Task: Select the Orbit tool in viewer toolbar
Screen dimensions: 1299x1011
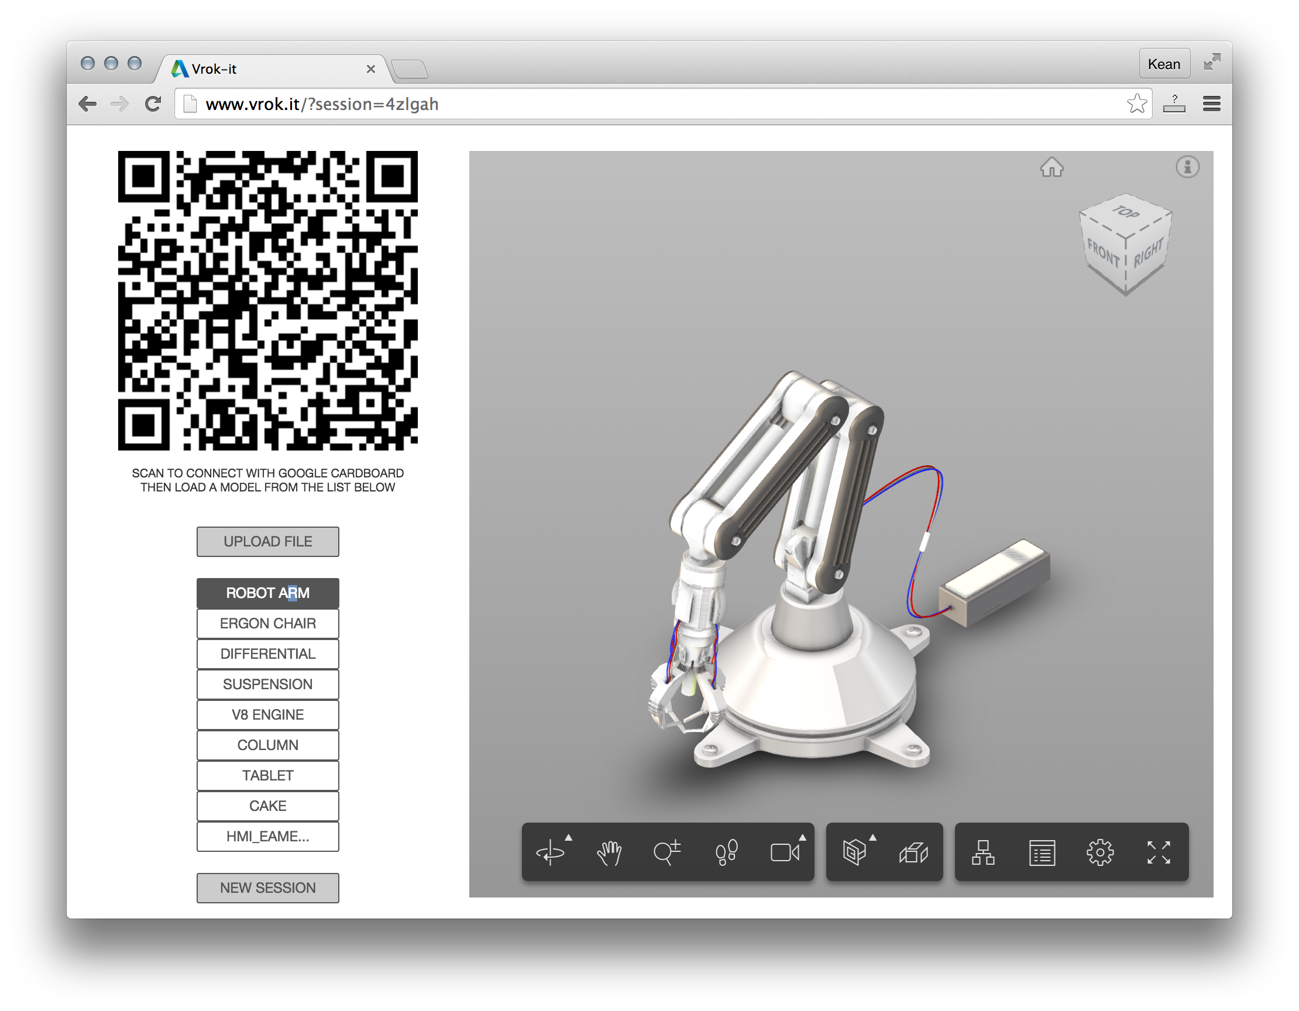Action: click(x=550, y=852)
